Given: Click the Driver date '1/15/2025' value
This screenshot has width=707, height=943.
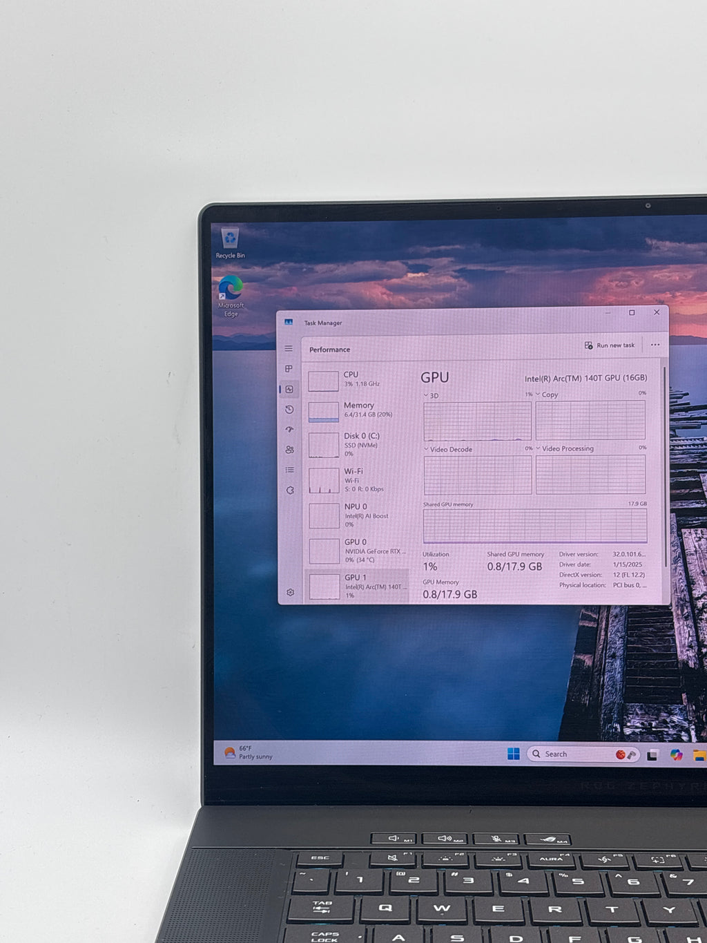Looking at the screenshot, I should pos(628,564).
